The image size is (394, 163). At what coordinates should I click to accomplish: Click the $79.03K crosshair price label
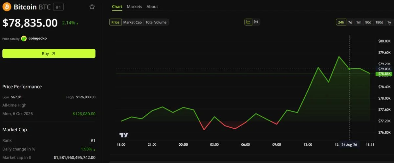(384, 69)
